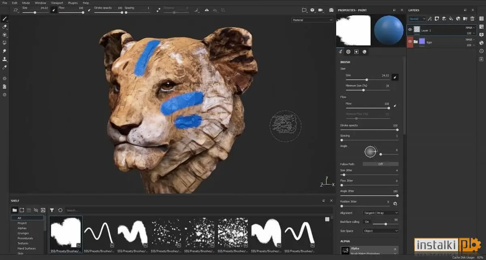Open the Viewport menu

(x=57, y=3)
